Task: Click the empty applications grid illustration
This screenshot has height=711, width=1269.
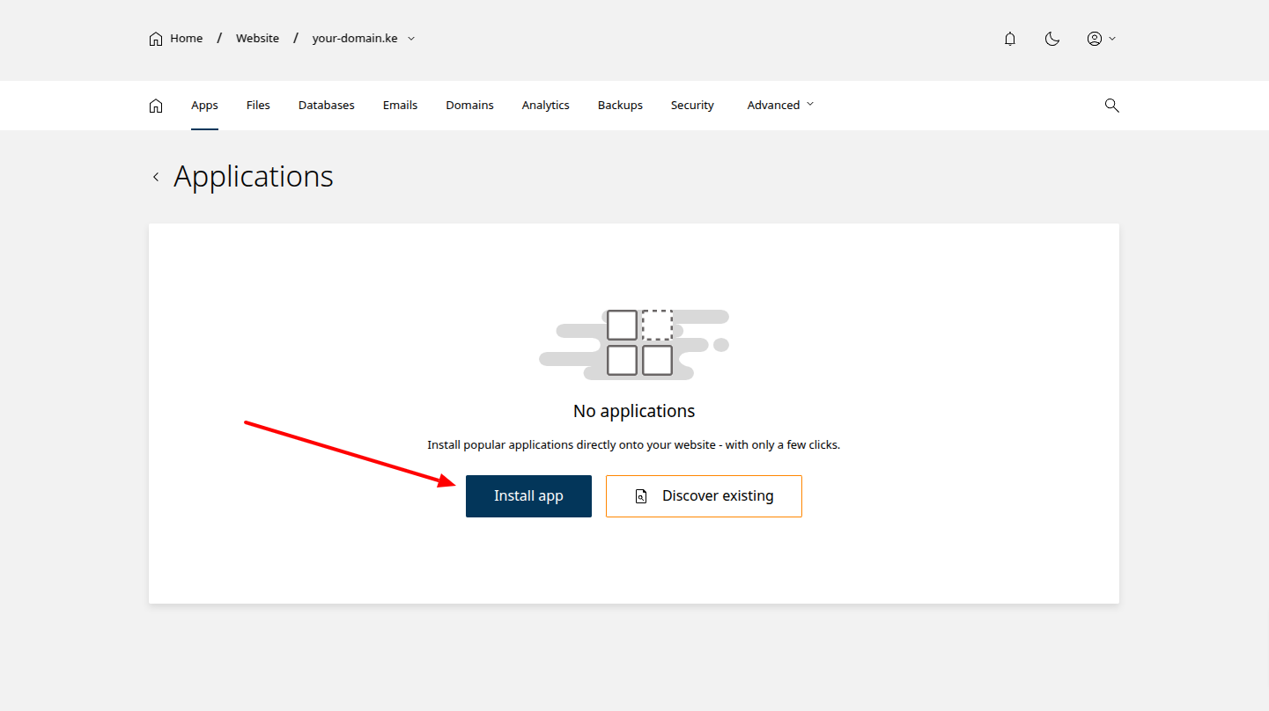Action: point(638,342)
